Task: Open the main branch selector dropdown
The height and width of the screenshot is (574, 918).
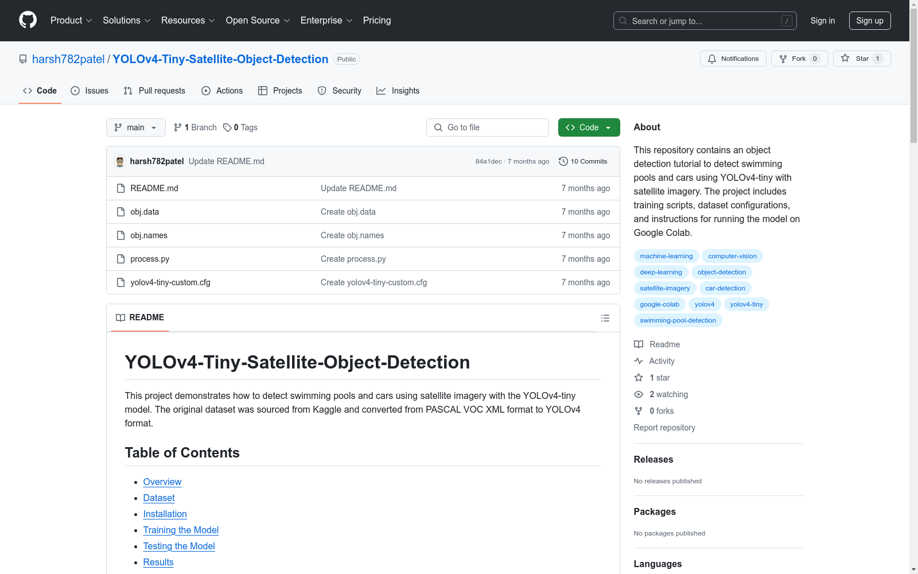Action: 136,127
